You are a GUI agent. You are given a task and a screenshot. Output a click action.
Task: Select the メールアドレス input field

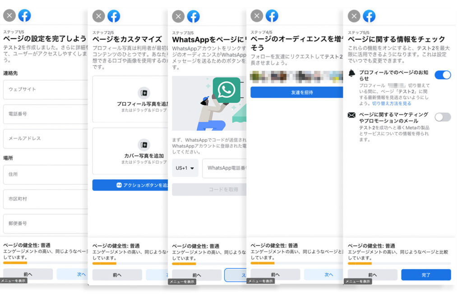click(x=46, y=138)
